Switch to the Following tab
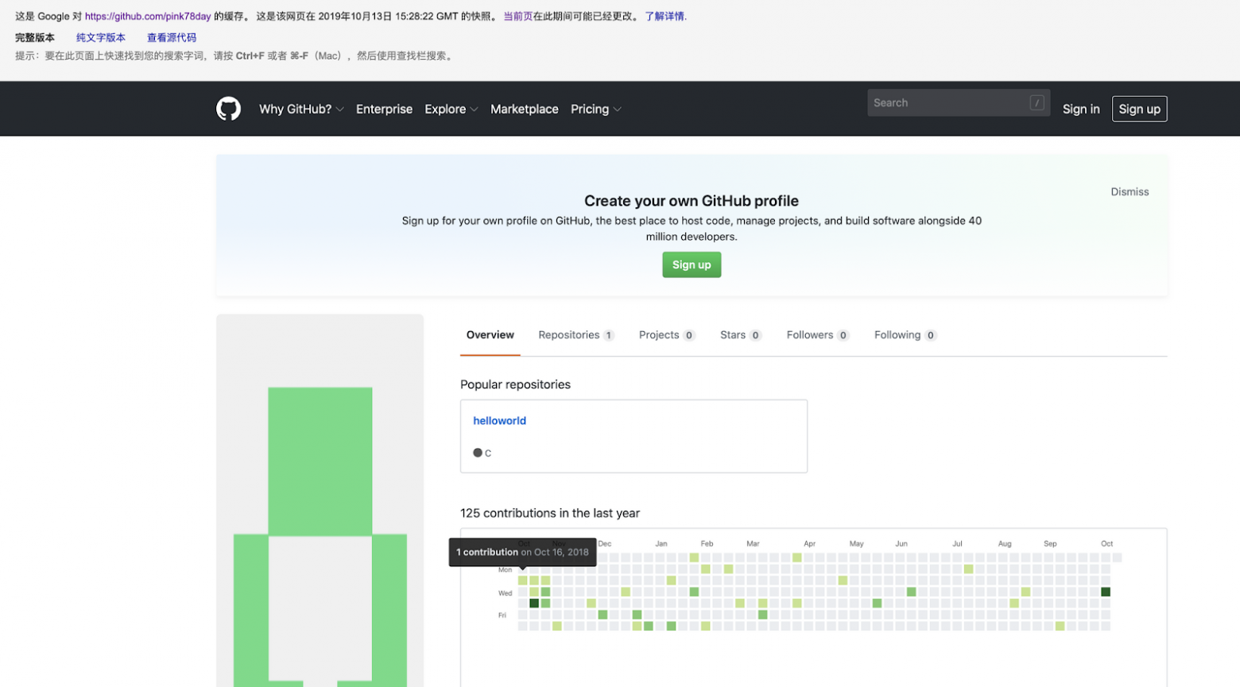 coord(905,335)
